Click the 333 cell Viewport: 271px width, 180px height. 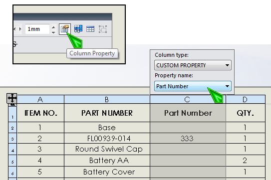coord(188,138)
